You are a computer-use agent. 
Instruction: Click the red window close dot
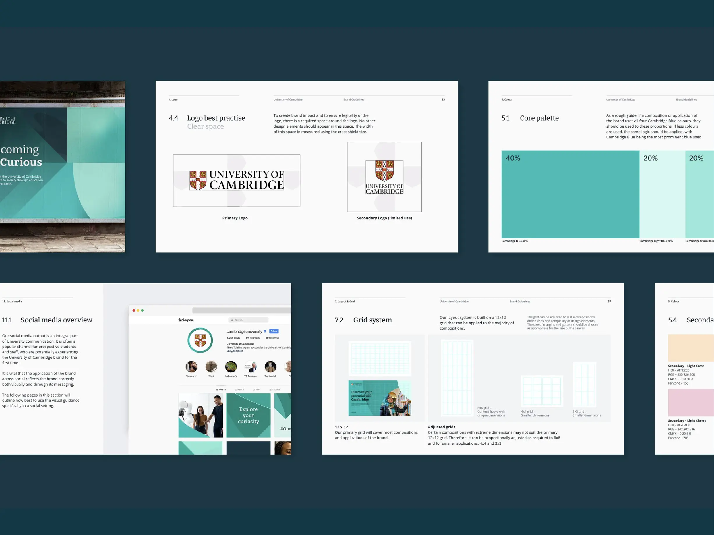point(134,310)
